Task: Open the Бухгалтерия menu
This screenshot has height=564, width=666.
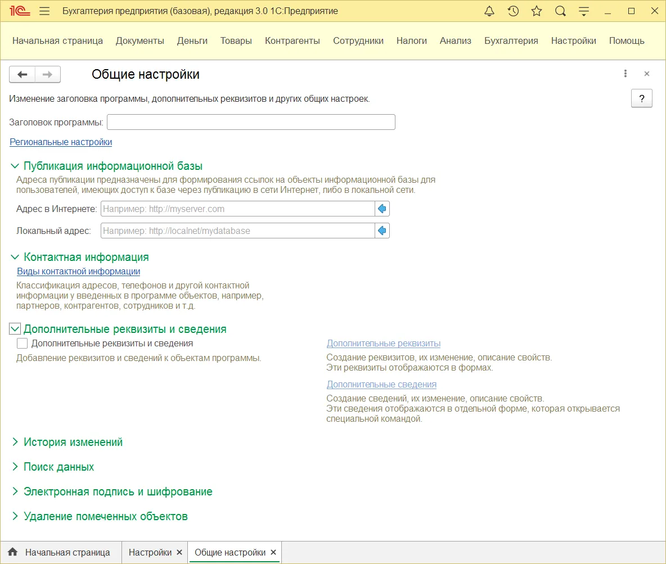Action: [511, 41]
